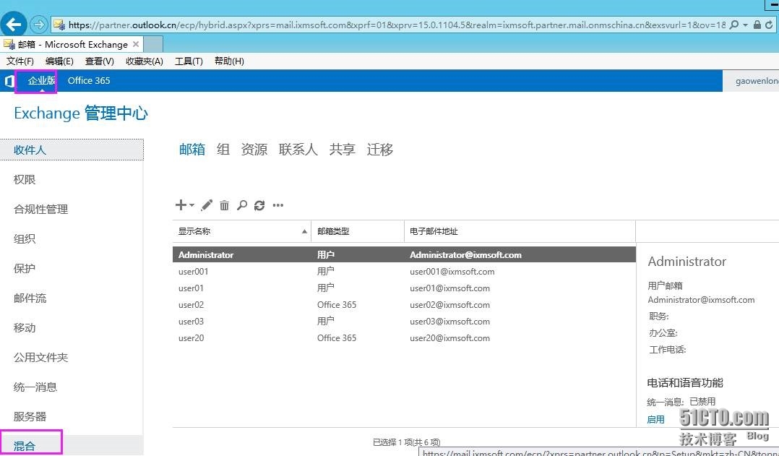Sort by the 显示名称 column header
779x456 pixels.
pyautogui.click(x=241, y=231)
